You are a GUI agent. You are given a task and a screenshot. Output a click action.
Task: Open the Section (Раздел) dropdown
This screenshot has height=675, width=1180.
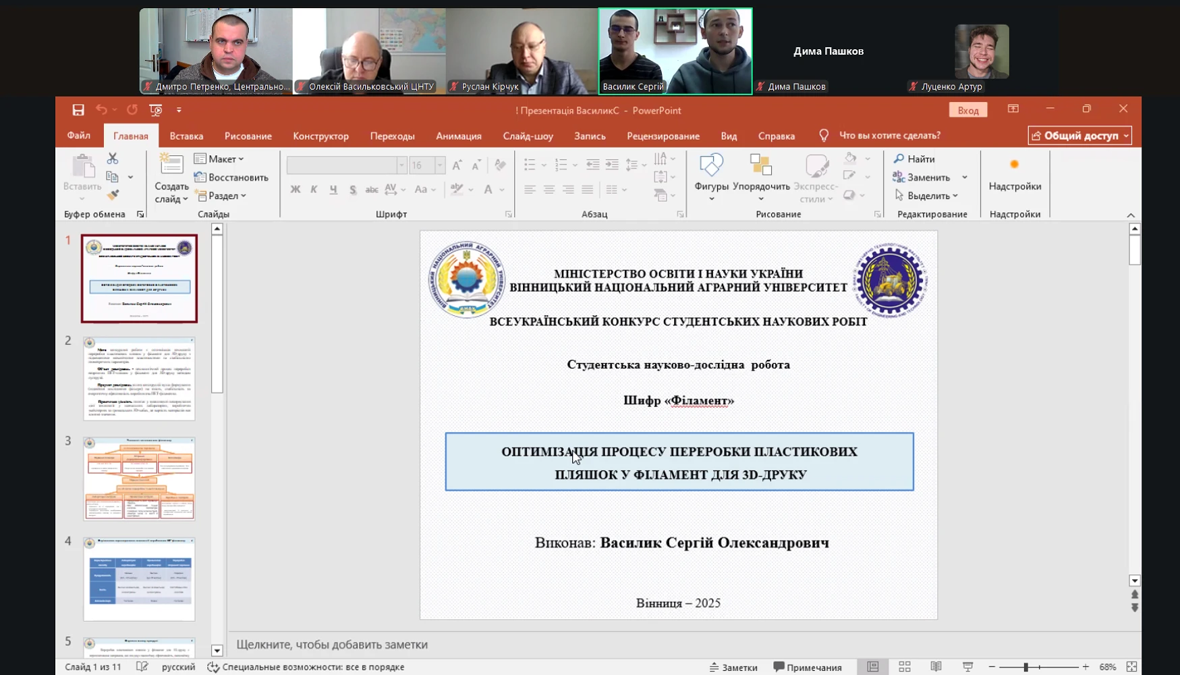pos(221,196)
